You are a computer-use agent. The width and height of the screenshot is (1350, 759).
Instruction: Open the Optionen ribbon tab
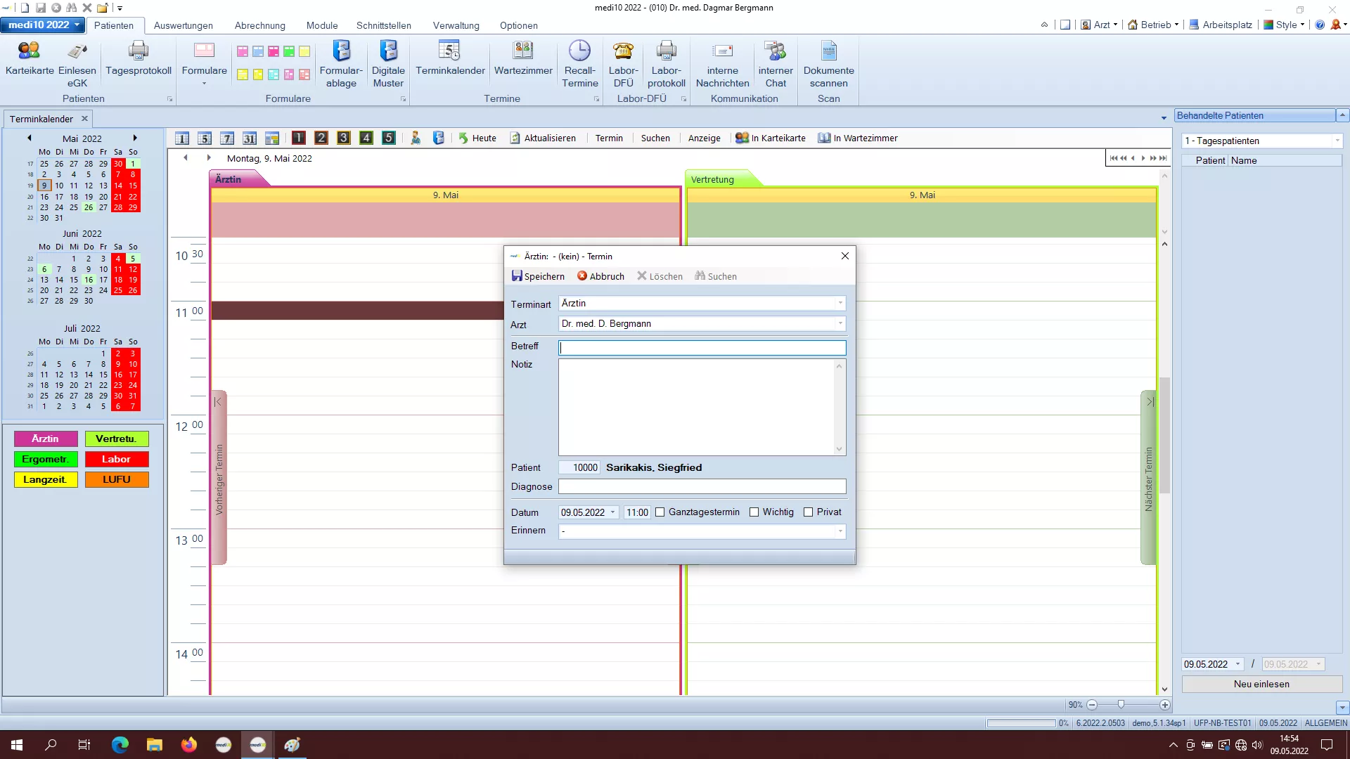[519, 25]
